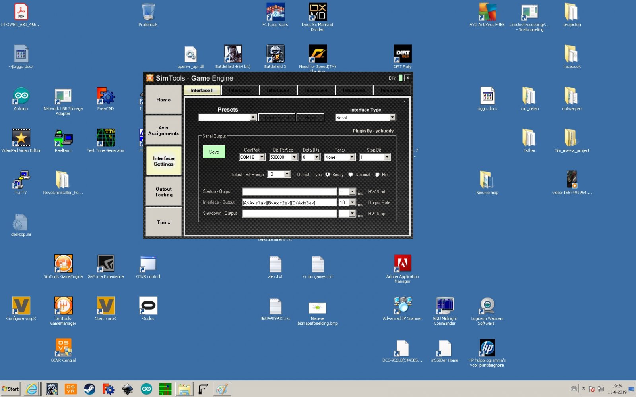Click the Startup - Output field
636x397 pixels.
(x=290, y=192)
